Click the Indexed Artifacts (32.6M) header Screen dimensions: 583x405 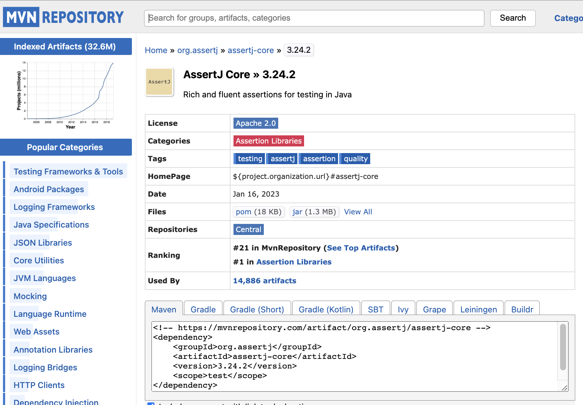pyautogui.click(x=65, y=46)
